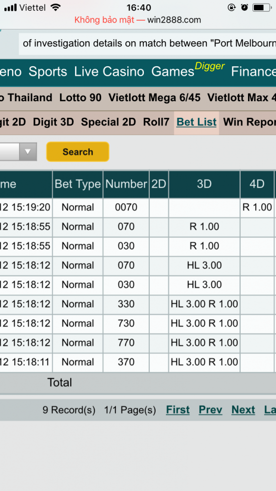Tap the alarm clock status icon
The height and width of the screenshot is (491, 276).
(x=245, y=7)
